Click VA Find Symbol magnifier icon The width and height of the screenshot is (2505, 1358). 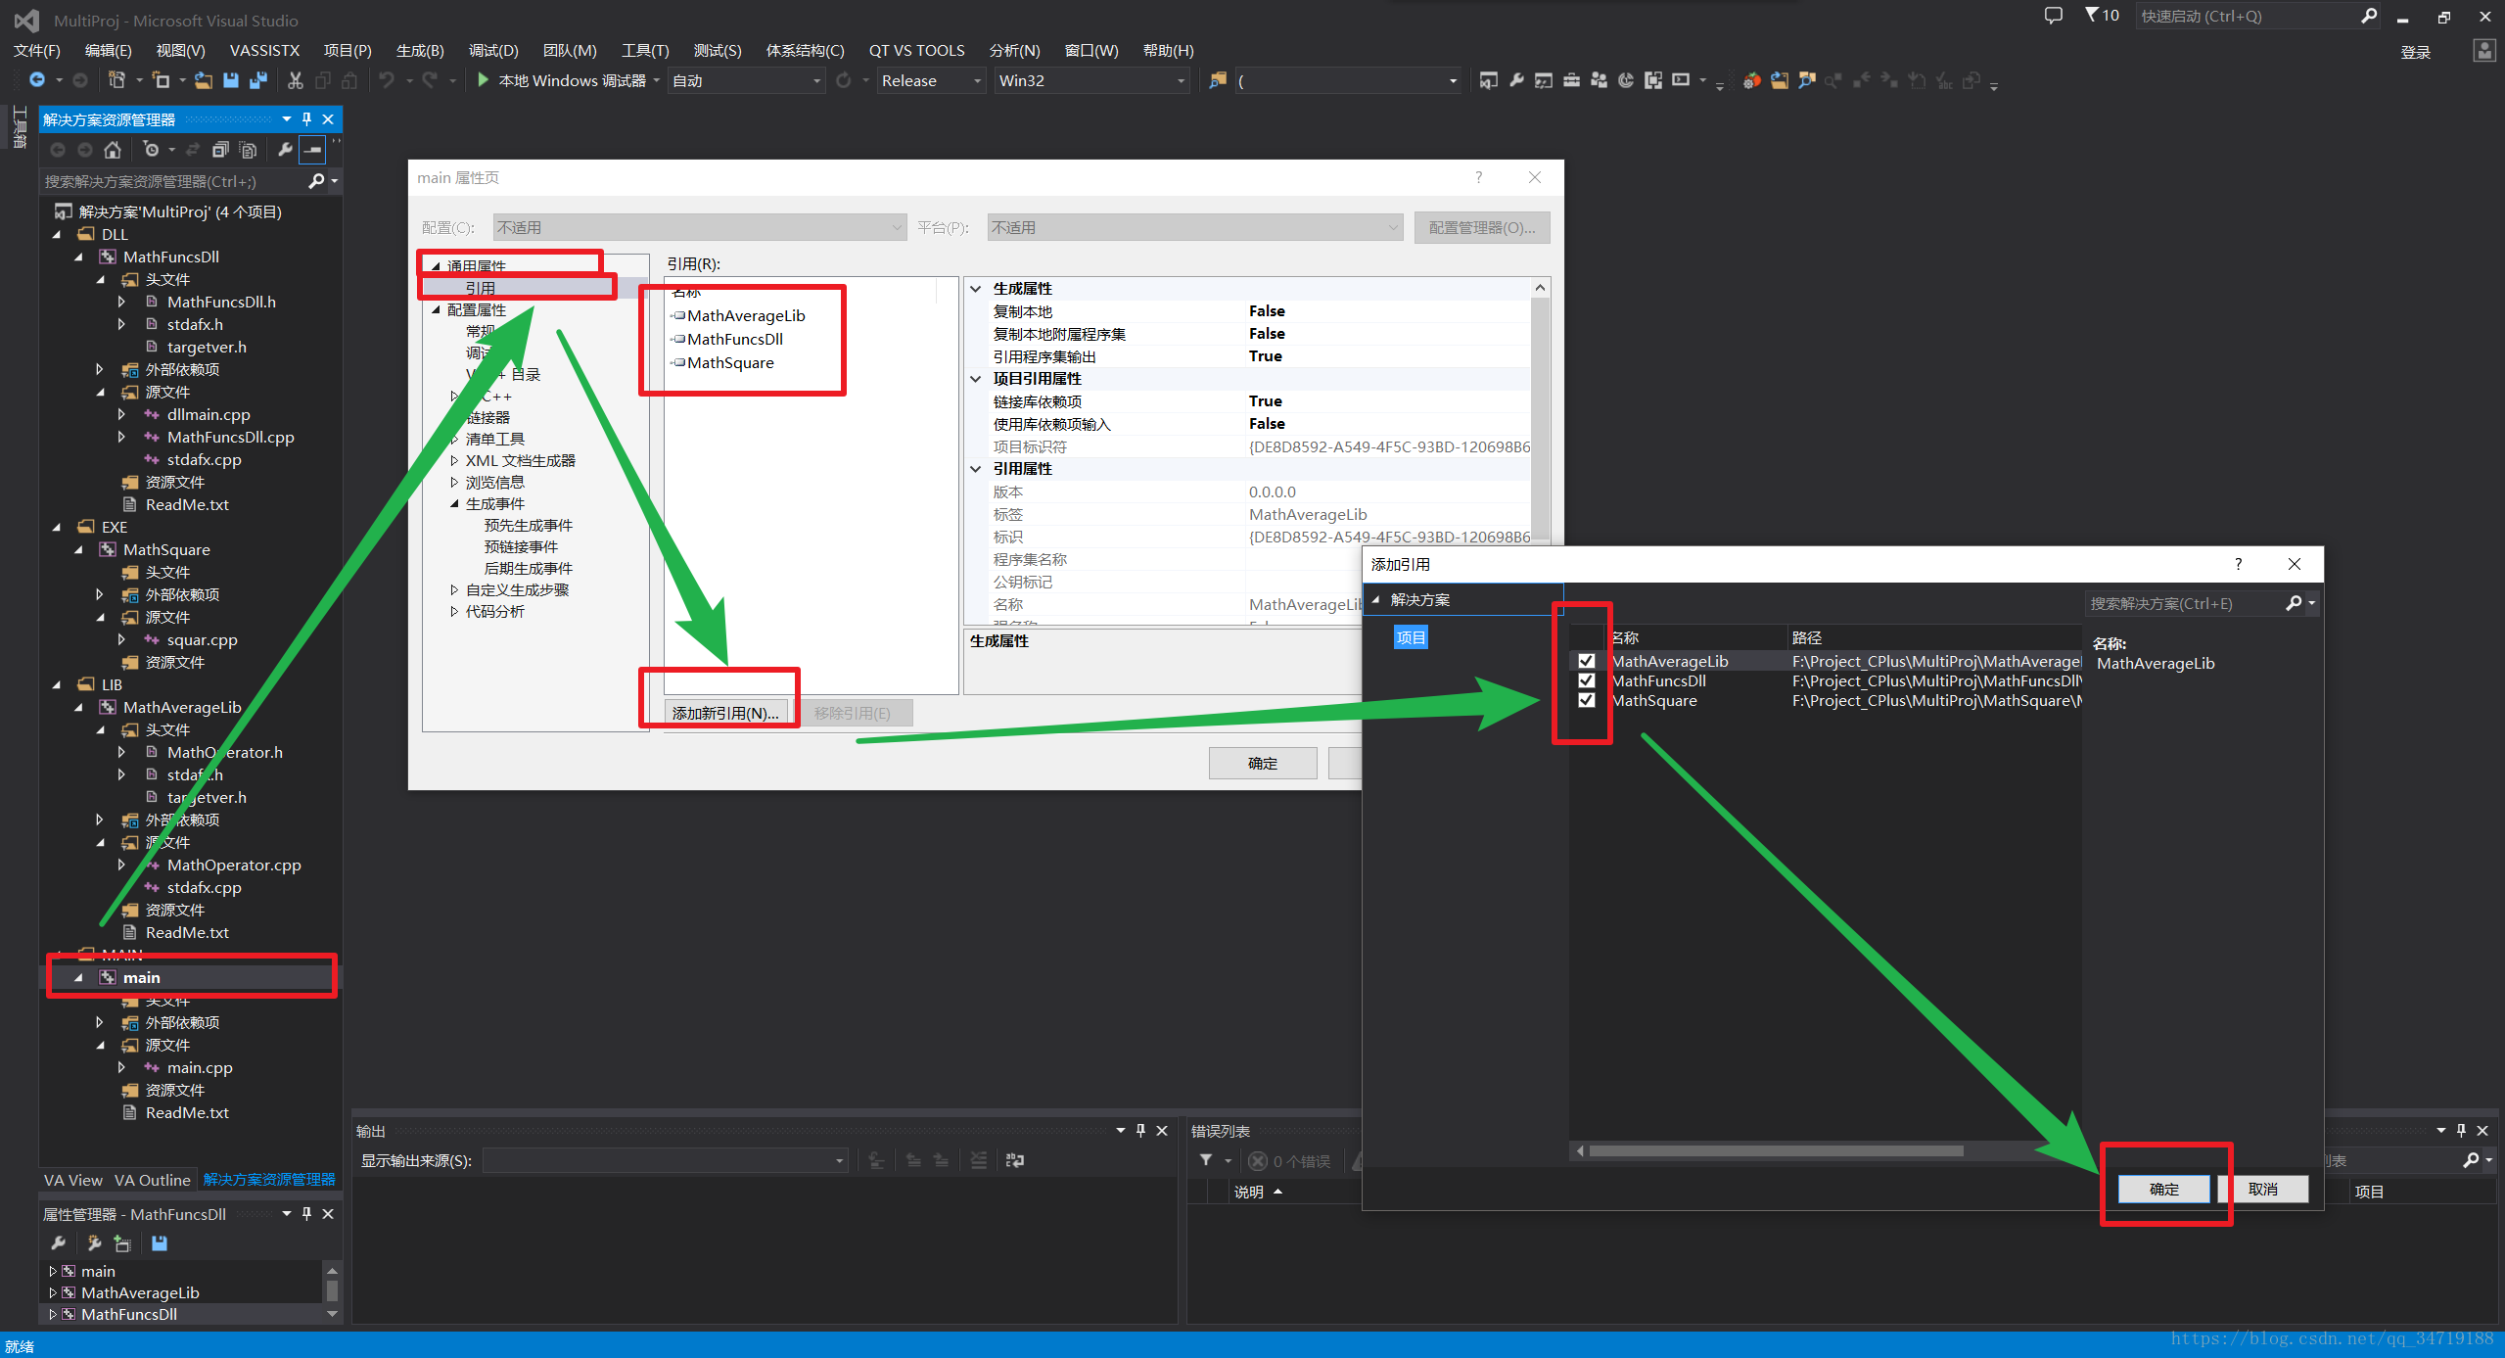tap(1806, 80)
